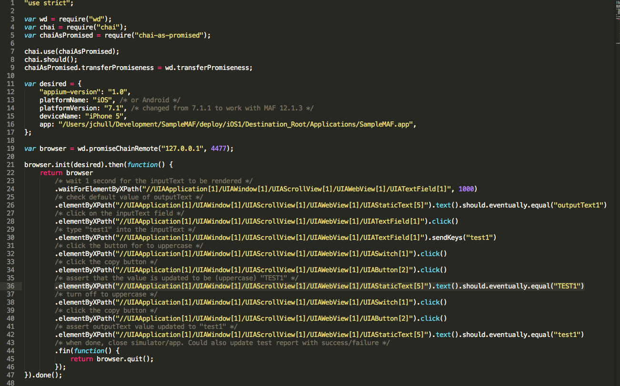
Task: Select the "TEST1" string on highlighted line 36
Action: click(568, 286)
